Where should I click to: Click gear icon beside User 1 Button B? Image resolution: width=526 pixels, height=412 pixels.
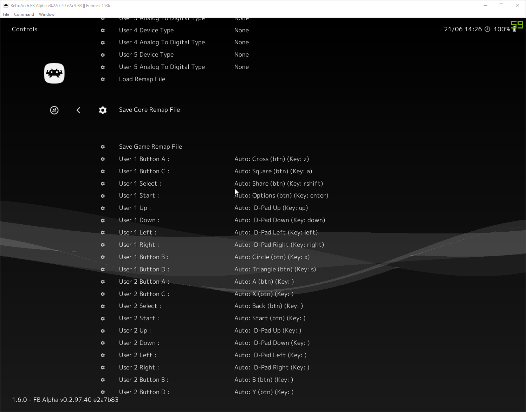(x=103, y=257)
